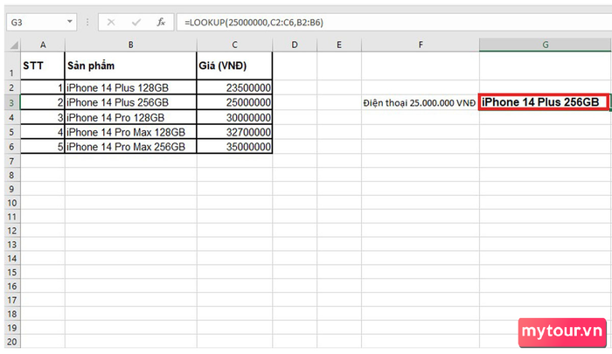Select cell iPhone 14 Plus 256GB in column B

point(131,102)
